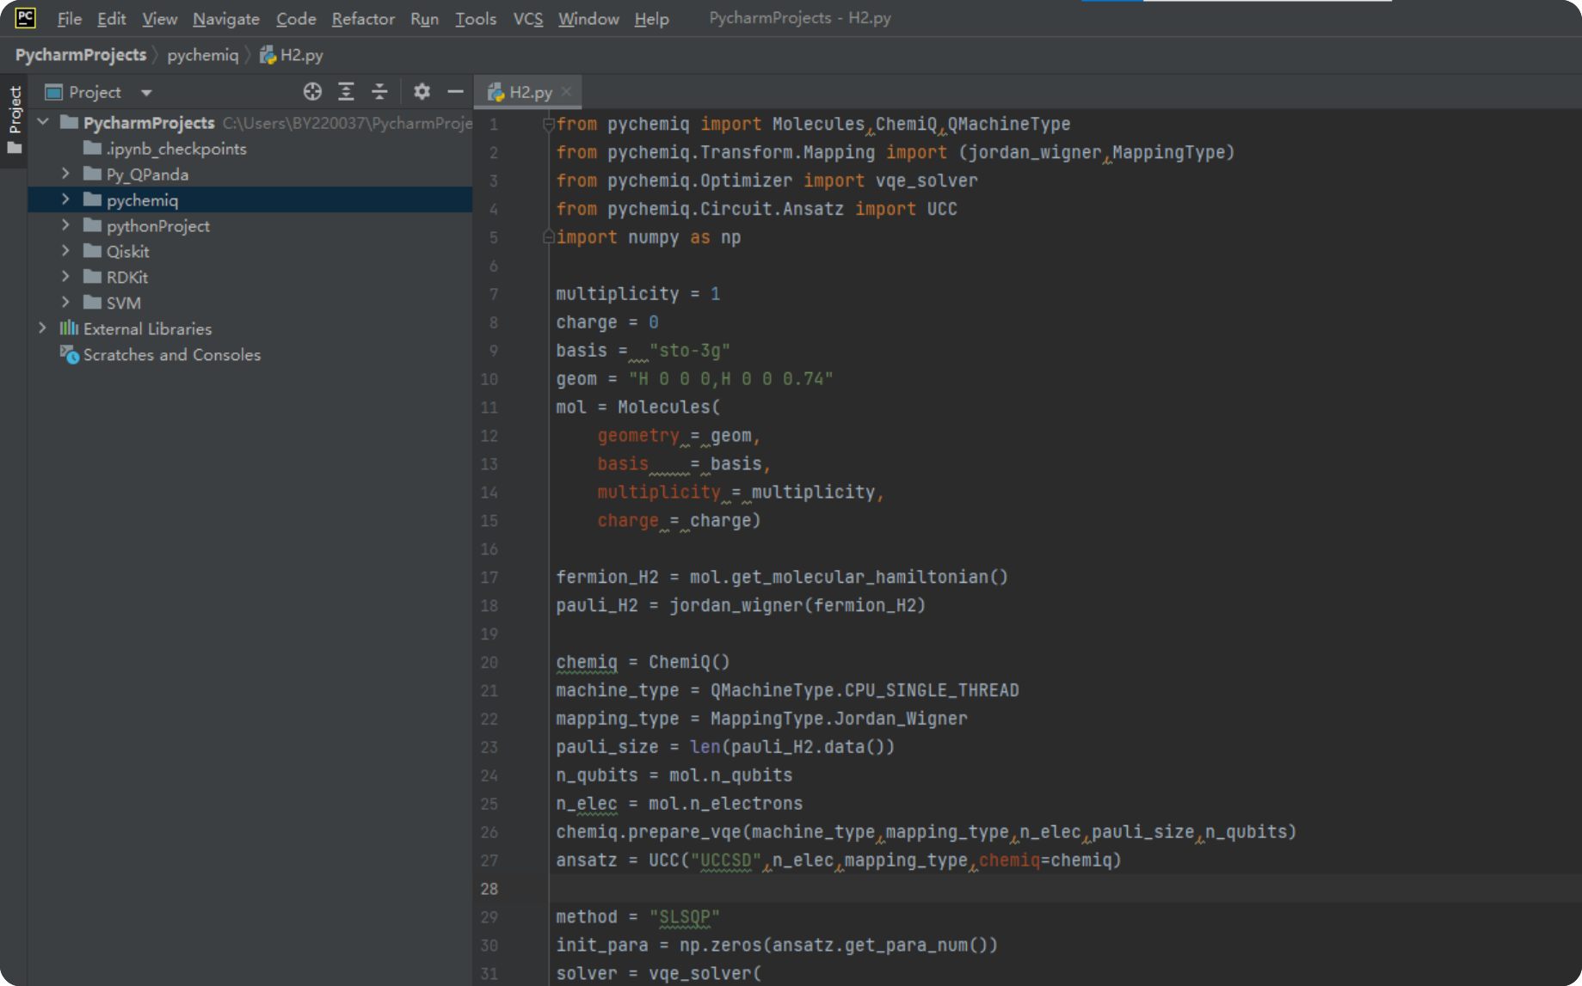
Task: Toggle code fold marker at line 5
Action: coord(548,237)
